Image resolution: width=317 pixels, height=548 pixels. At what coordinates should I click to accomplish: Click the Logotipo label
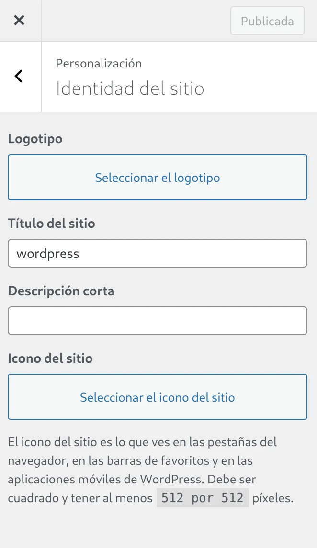pyautogui.click(x=35, y=139)
